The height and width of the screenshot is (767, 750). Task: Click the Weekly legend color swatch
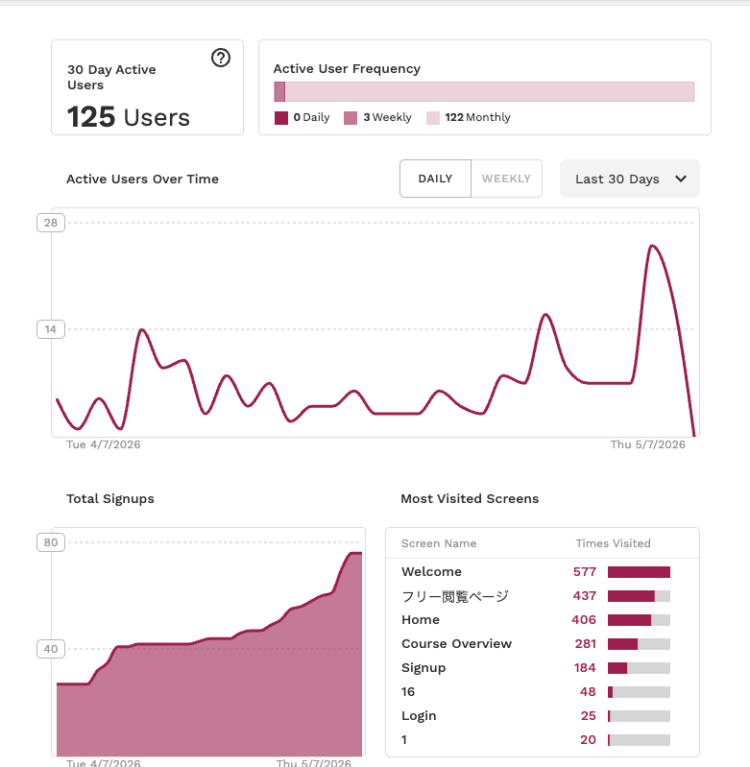tap(351, 118)
